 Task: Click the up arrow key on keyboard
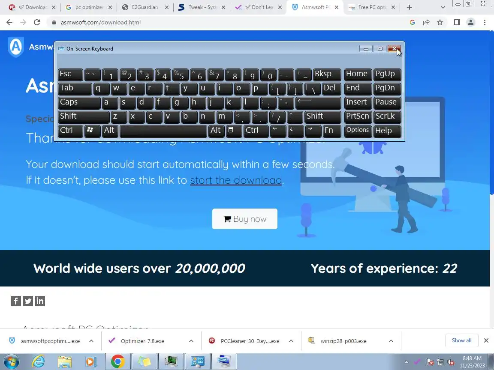click(295, 117)
